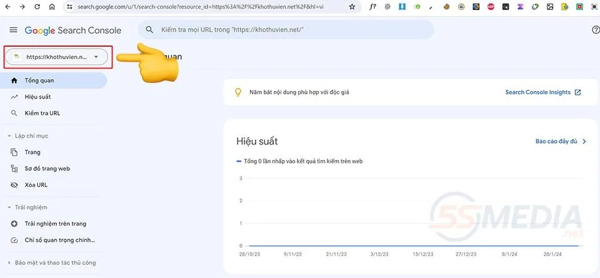Click the external link icon beside Insights
Screen dimensions: 600x278
click(577, 92)
